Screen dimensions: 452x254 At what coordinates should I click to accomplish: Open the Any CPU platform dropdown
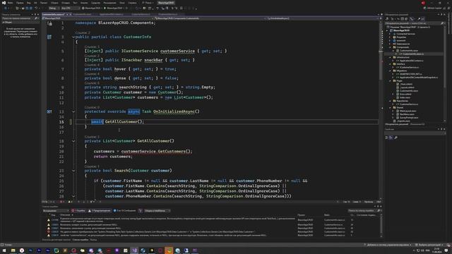coord(71,8)
